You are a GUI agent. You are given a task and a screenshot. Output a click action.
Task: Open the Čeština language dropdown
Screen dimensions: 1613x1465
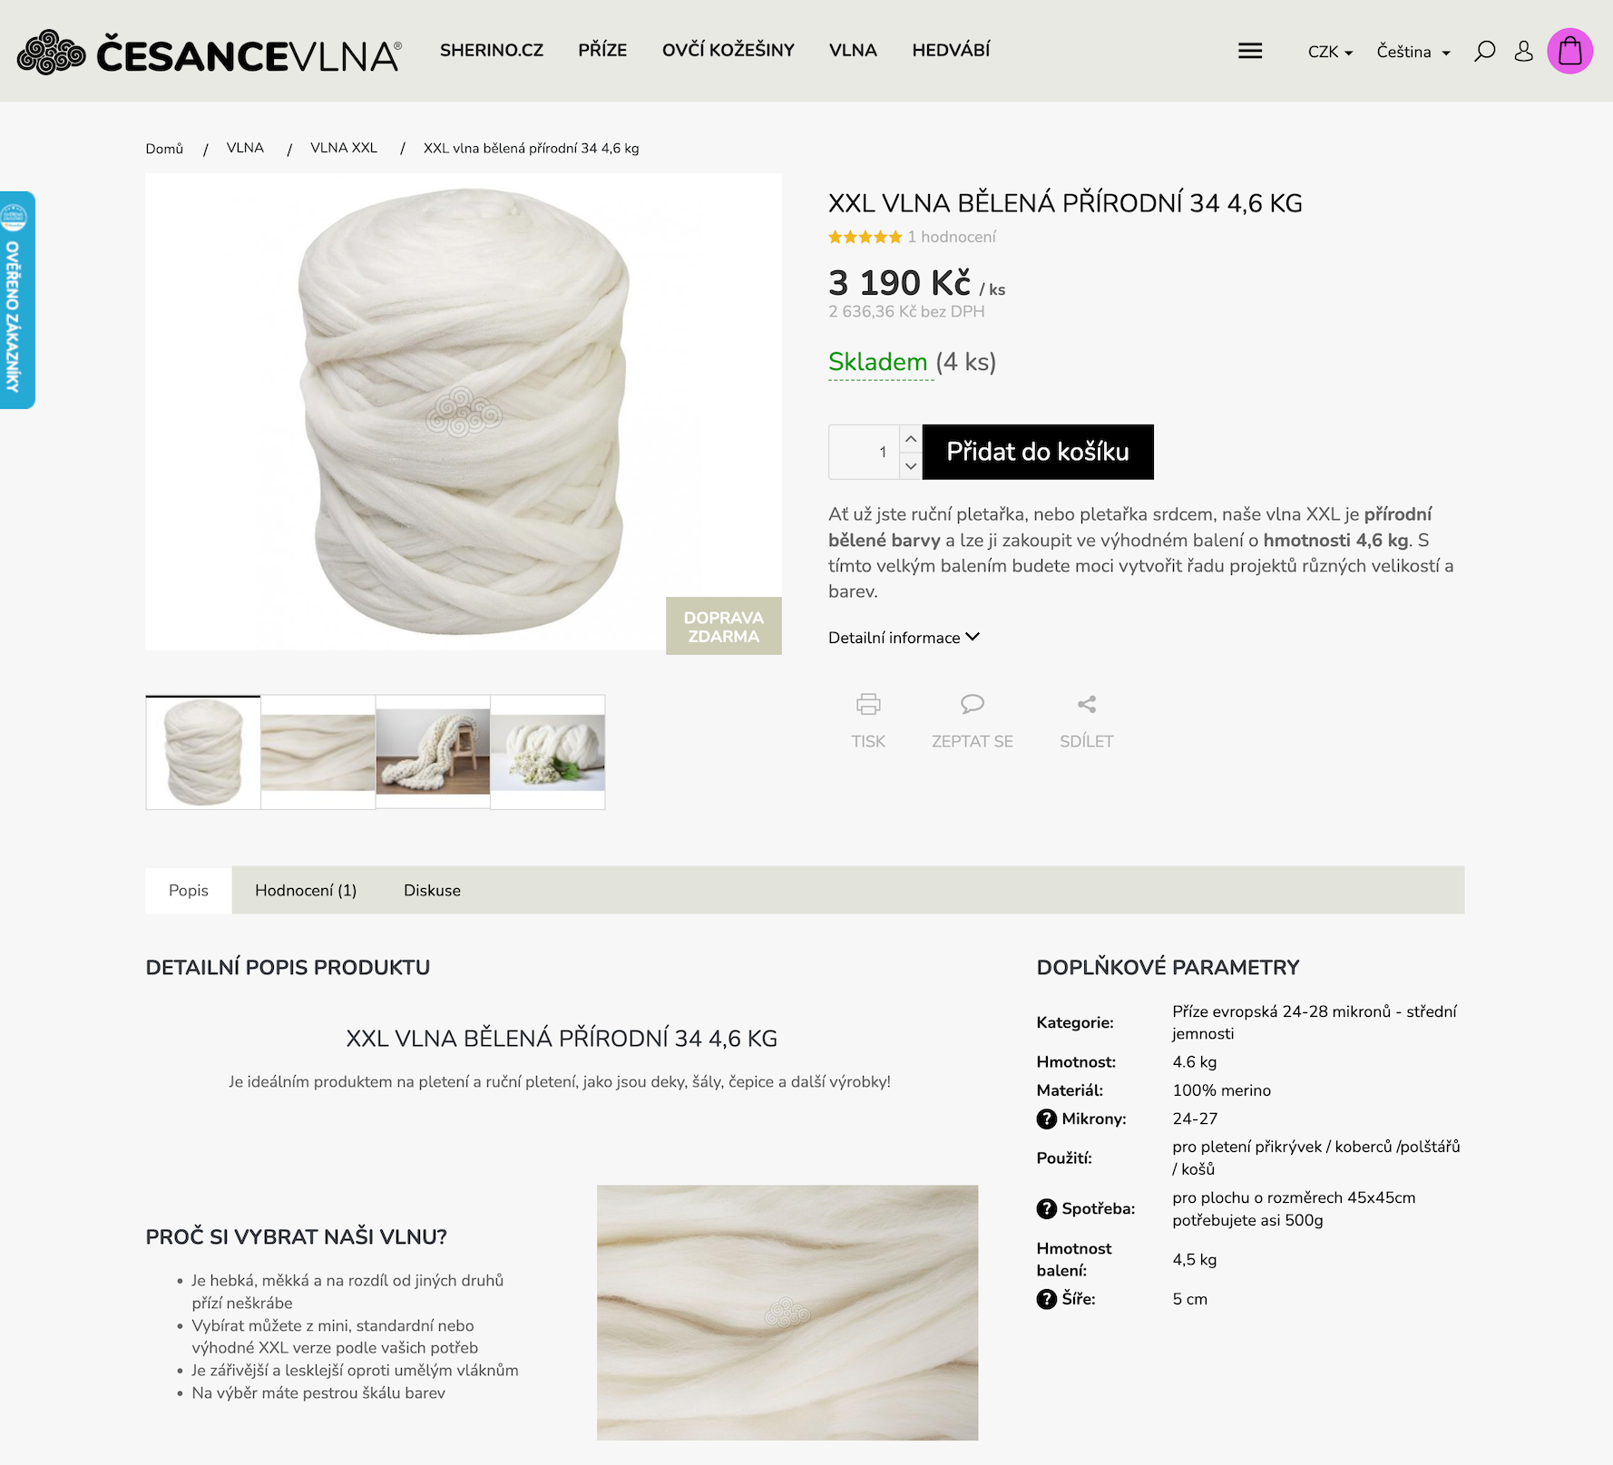pyautogui.click(x=1413, y=52)
